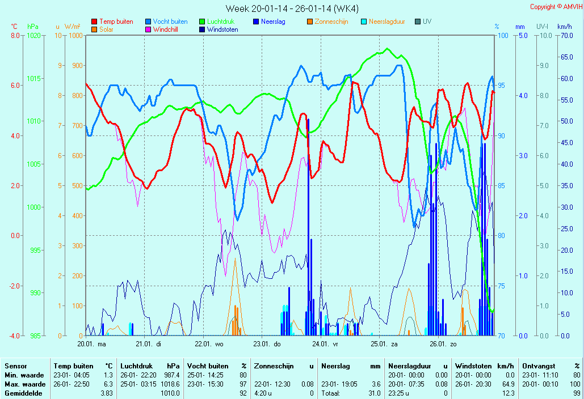Click the 22.01. wo date marker

click(209, 343)
